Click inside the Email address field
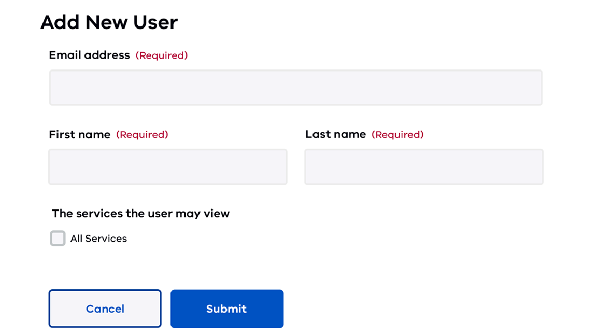This screenshot has width=597, height=336. click(295, 87)
